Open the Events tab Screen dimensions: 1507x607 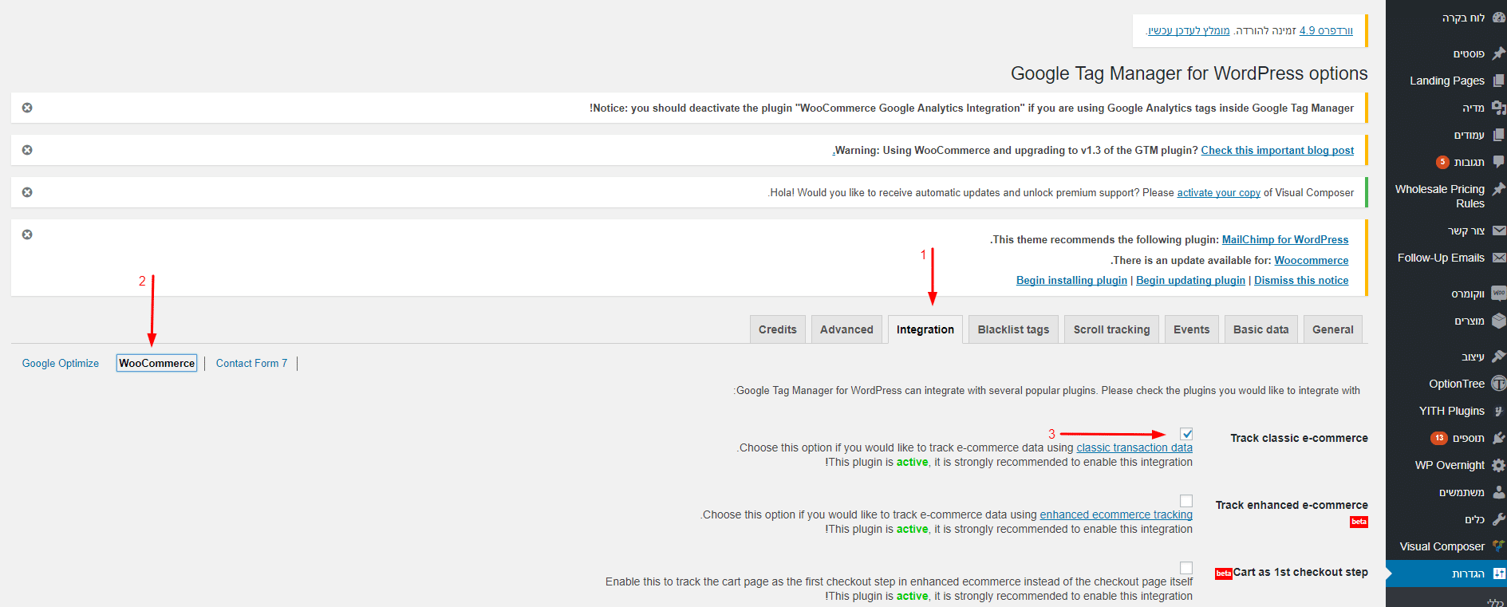click(x=1191, y=329)
